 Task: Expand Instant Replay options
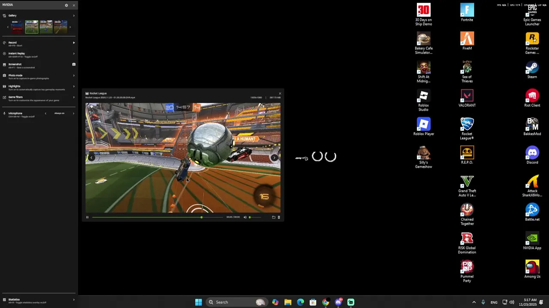[x=74, y=53]
